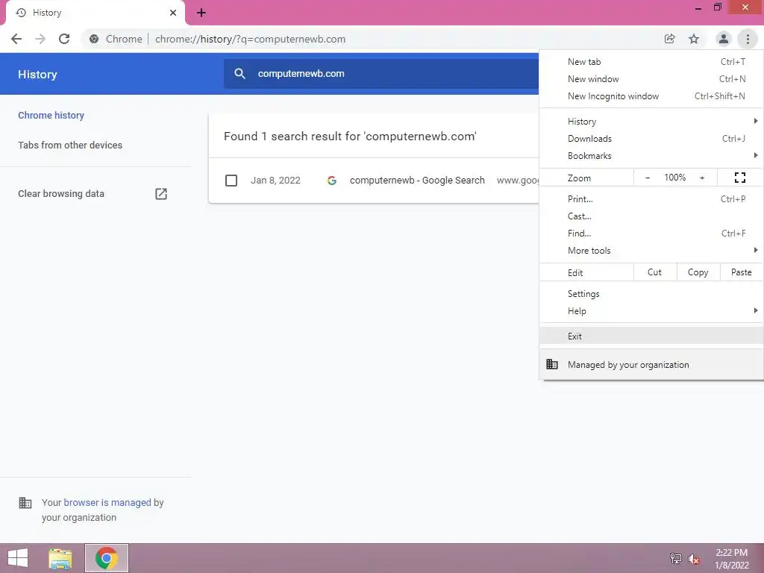Viewport: 764px width, 573px height.
Task: Click the Chrome icon in the taskbar
Action: pyautogui.click(x=106, y=558)
